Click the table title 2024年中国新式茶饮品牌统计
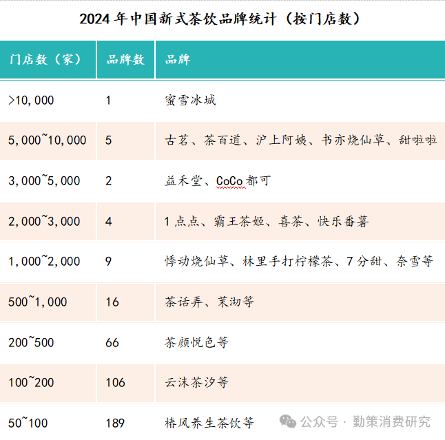Image resolution: width=445 pixels, height=440 pixels. point(220,19)
